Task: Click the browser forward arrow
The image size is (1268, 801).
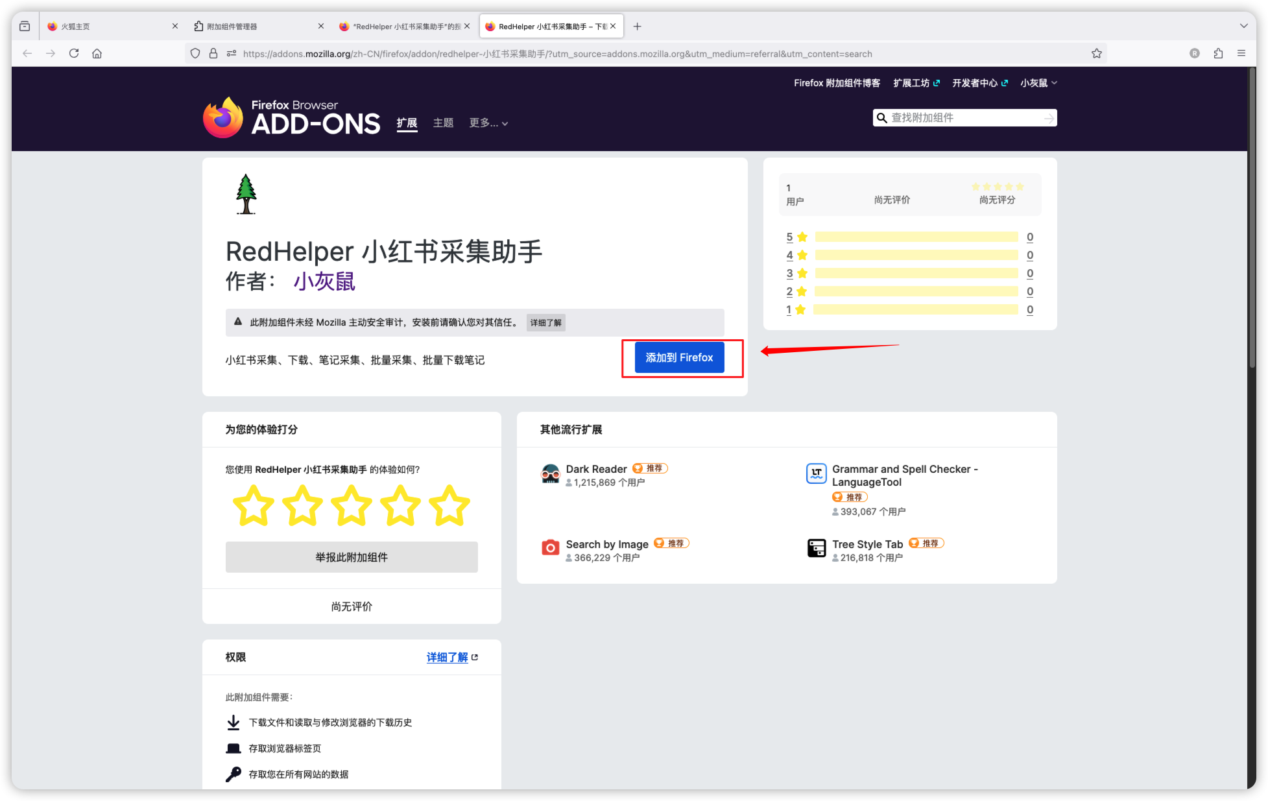Action: tap(51, 53)
